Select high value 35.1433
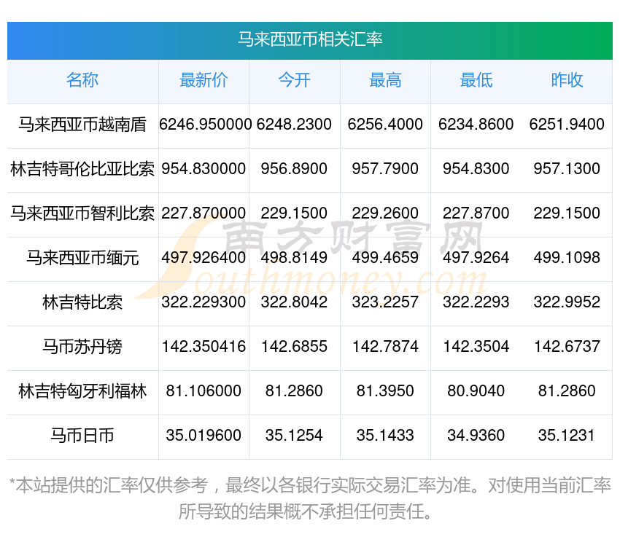 point(385,436)
